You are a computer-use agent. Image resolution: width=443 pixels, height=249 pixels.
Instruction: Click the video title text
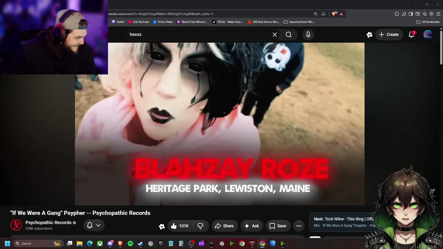pyautogui.click(x=80, y=213)
